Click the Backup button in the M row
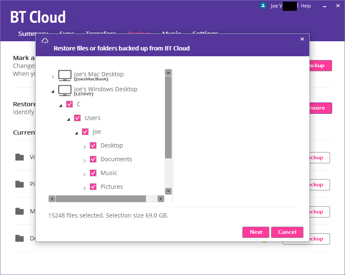 [x=320, y=212]
